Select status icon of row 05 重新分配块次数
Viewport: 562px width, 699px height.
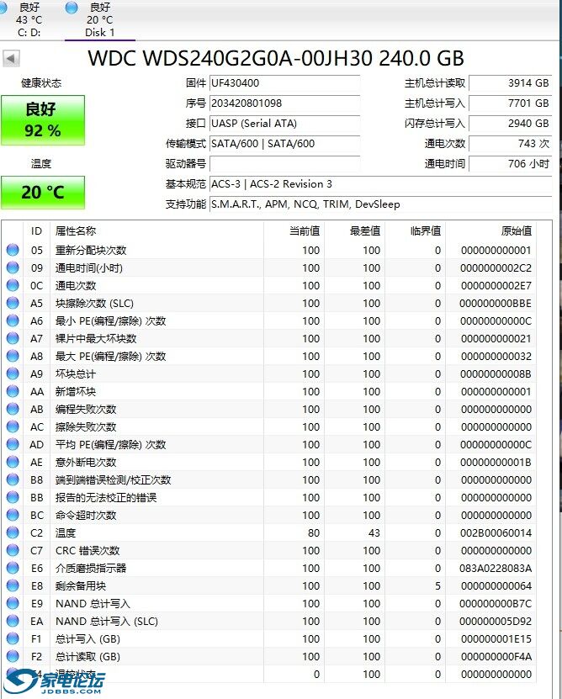pyautogui.click(x=13, y=250)
